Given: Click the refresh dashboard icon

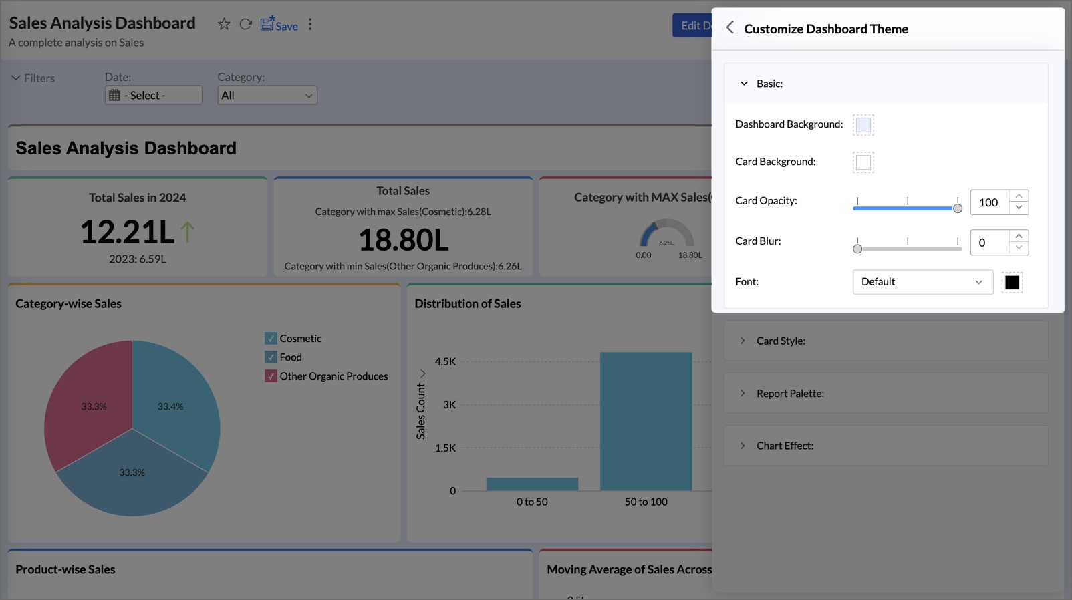Looking at the screenshot, I should tap(246, 25).
